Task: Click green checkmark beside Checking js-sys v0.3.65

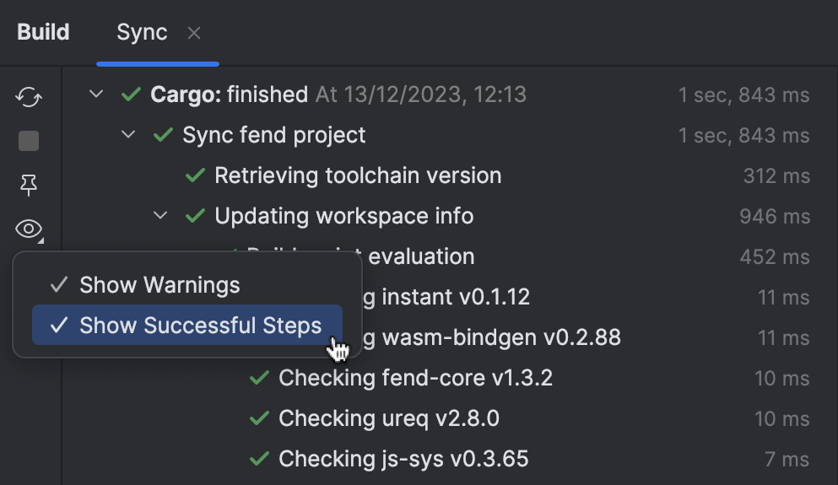Action: pos(259,460)
